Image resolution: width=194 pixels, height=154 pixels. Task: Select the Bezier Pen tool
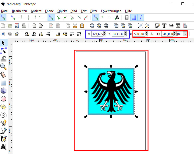coord(3,131)
